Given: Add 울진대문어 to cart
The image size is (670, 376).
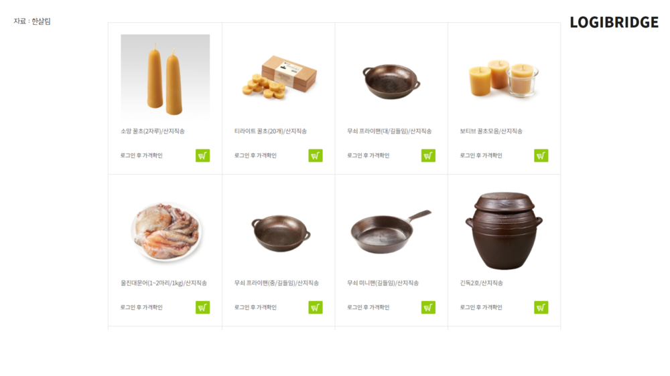Looking at the screenshot, I should tap(202, 307).
